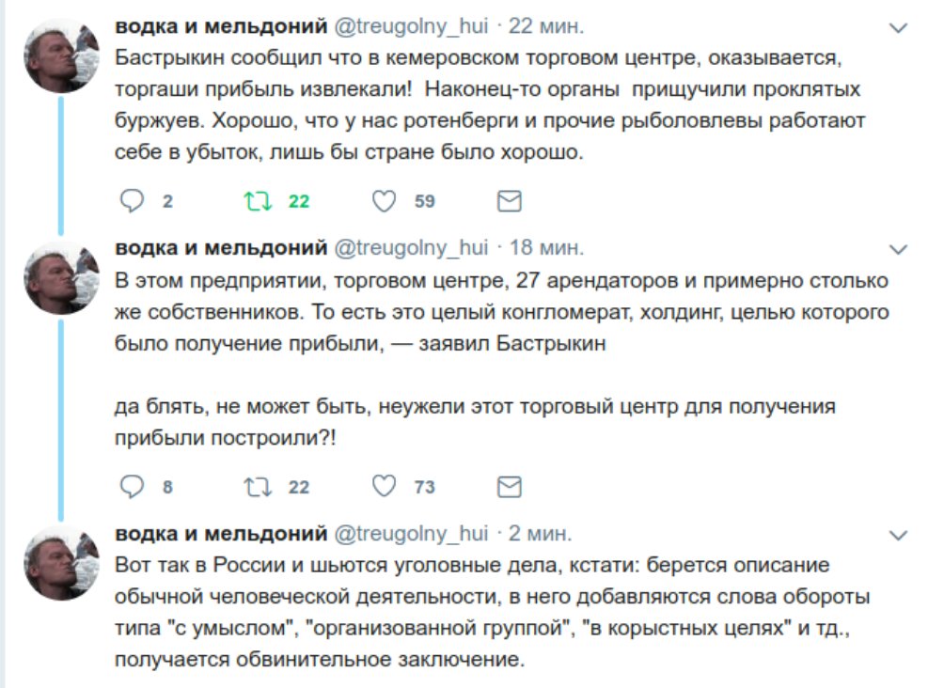Image resolution: width=928 pixels, height=688 pixels.
Task: Expand options chevron on the 18 мин. tweet
Action: click(899, 250)
